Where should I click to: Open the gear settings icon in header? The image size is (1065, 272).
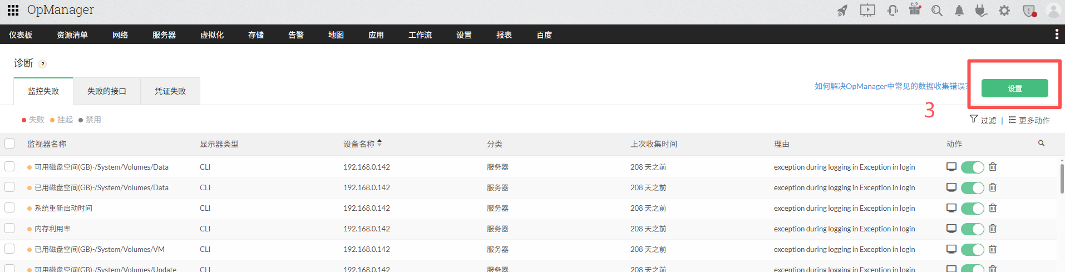(x=1004, y=11)
